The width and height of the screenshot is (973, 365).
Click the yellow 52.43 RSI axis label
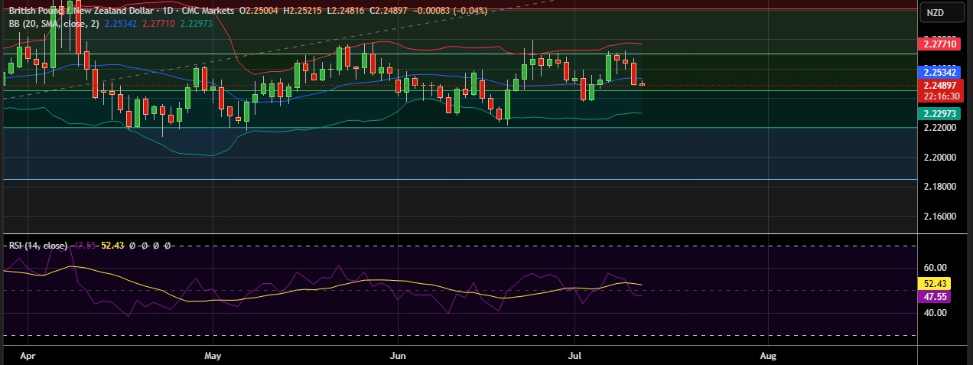click(x=933, y=283)
